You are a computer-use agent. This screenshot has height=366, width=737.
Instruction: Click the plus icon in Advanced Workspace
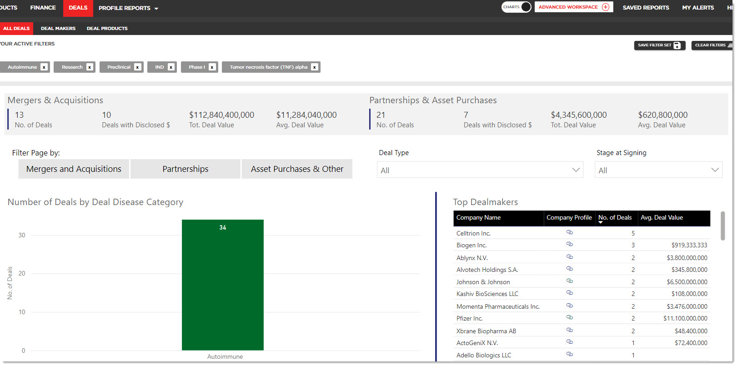click(606, 7)
